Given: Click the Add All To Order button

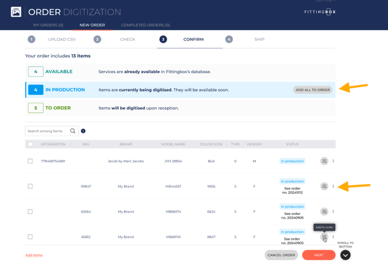Looking at the screenshot, I should click(x=313, y=90).
